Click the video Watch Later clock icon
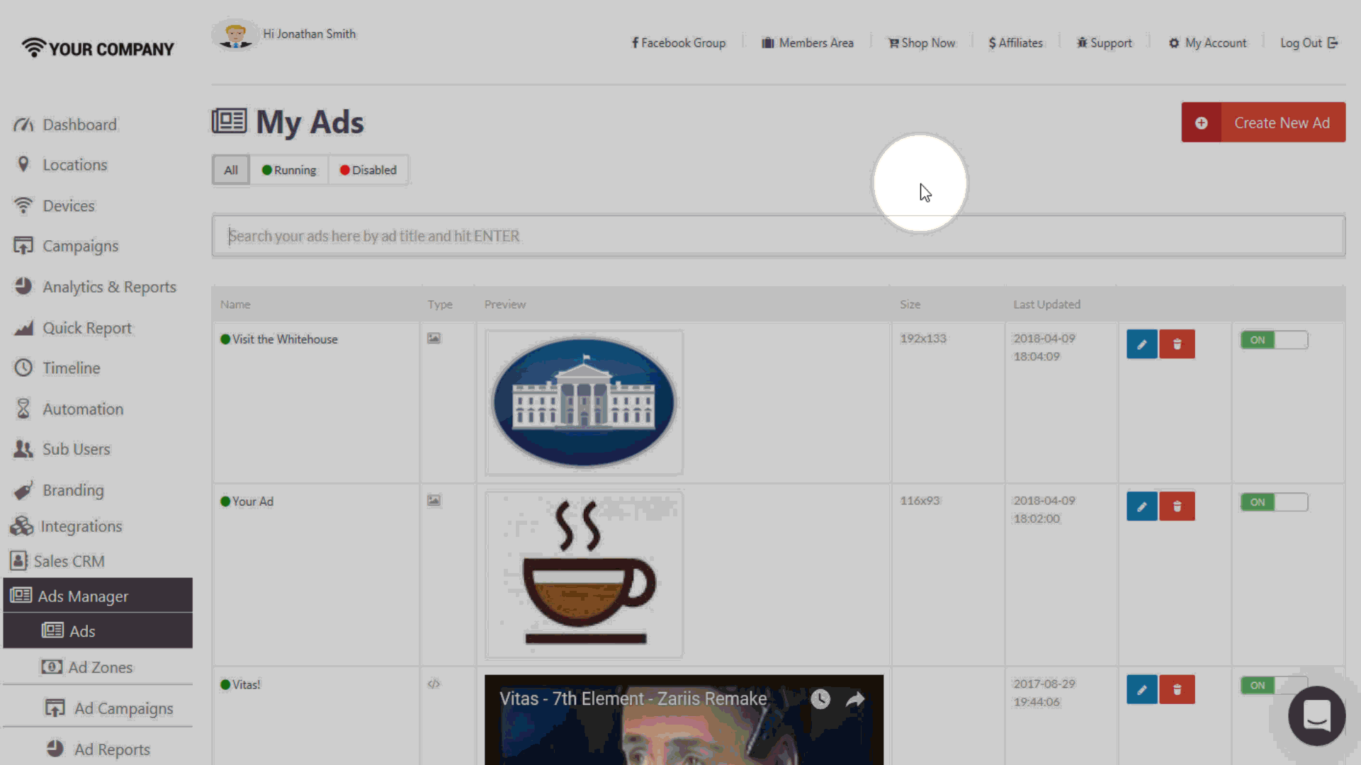Viewport: 1361px width, 765px height. [x=820, y=699]
